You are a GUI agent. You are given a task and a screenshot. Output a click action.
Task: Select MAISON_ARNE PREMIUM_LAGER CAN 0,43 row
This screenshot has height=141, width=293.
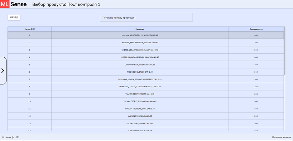coord(140,42)
